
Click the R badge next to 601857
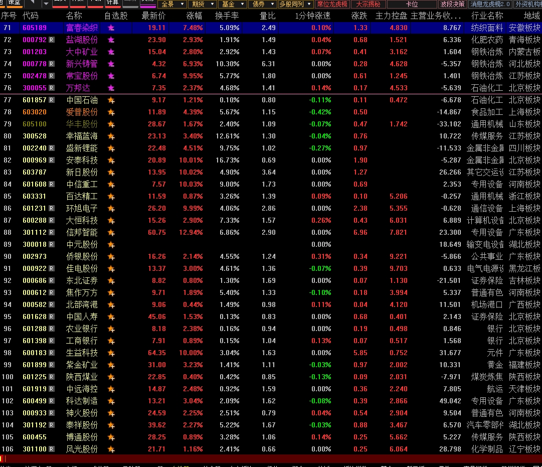tap(52, 100)
